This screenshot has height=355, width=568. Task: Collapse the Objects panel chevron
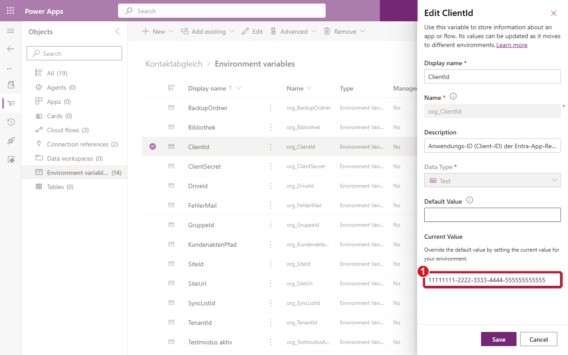point(118,32)
